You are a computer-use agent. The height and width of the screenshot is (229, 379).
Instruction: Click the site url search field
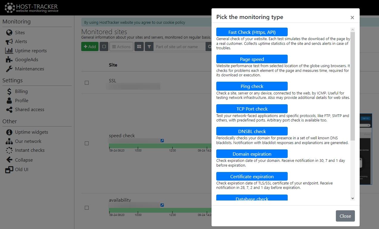179,47
